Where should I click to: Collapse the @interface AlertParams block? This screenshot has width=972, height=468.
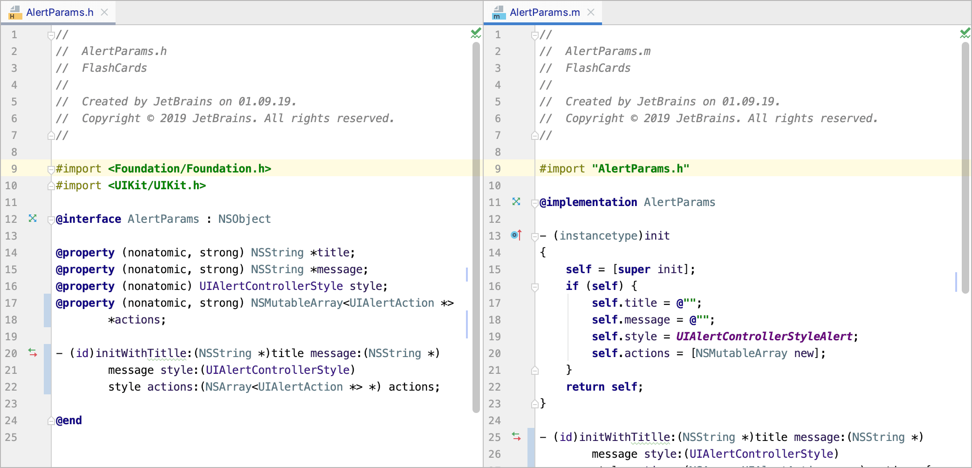51,220
